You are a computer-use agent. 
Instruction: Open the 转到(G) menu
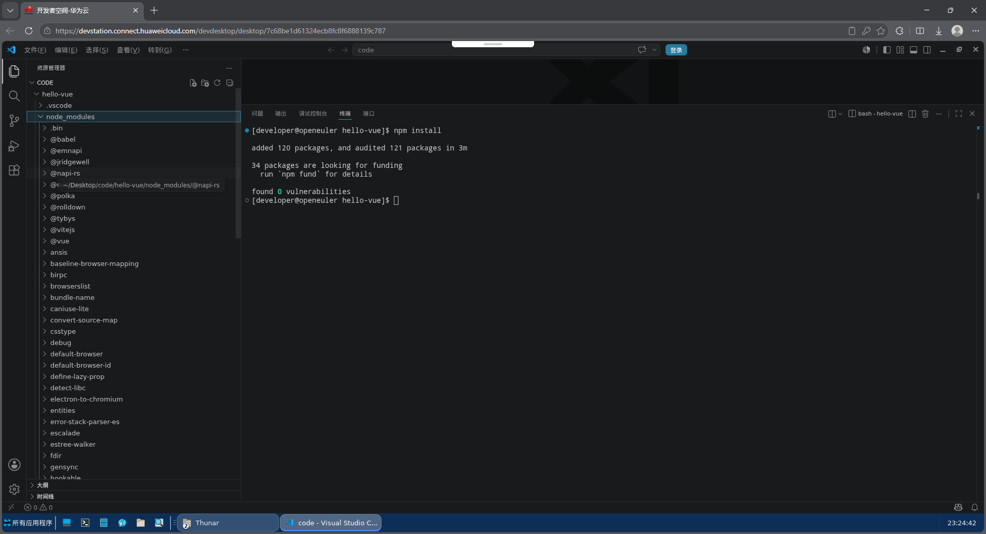click(x=160, y=50)
